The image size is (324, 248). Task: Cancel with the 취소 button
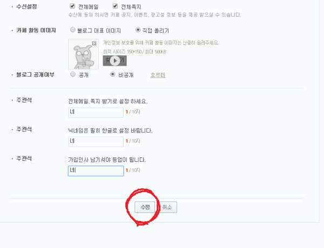pos(167,207)
